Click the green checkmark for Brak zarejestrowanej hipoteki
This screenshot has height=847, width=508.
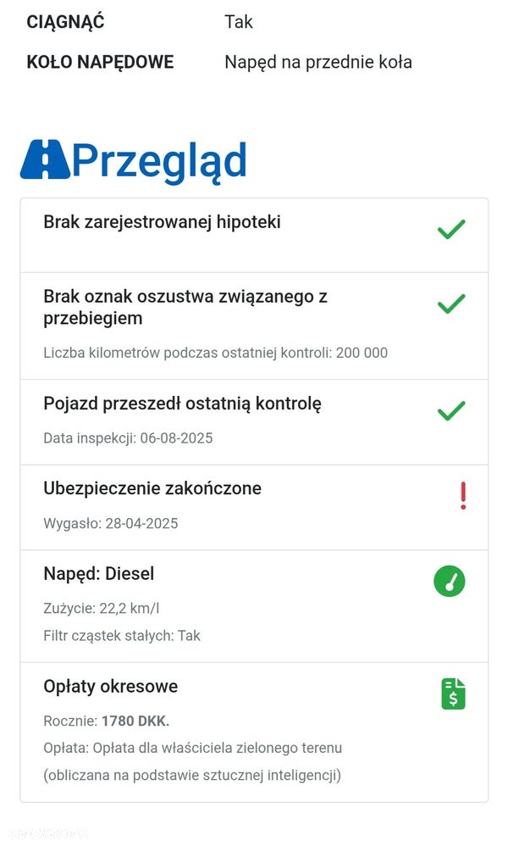(451, 229)
